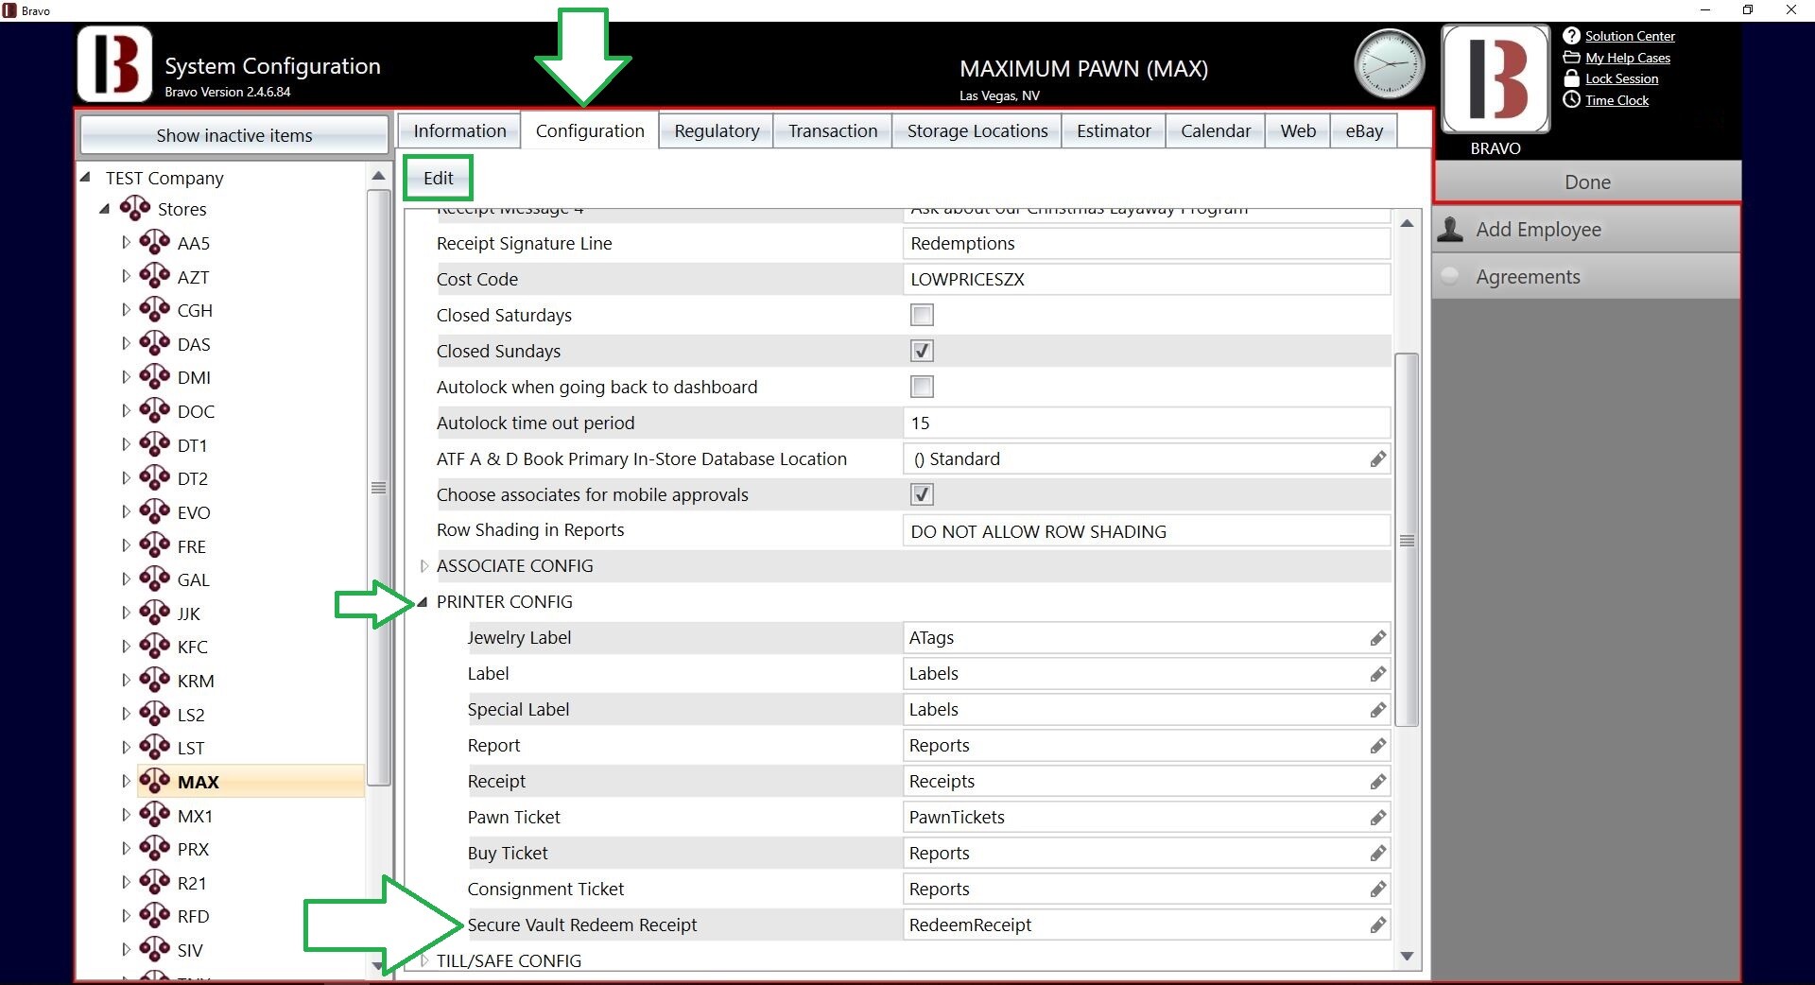Viewport: 1815px width, 985px height.
Task: Open the Estimator tab
Action: click(1114, 130)
